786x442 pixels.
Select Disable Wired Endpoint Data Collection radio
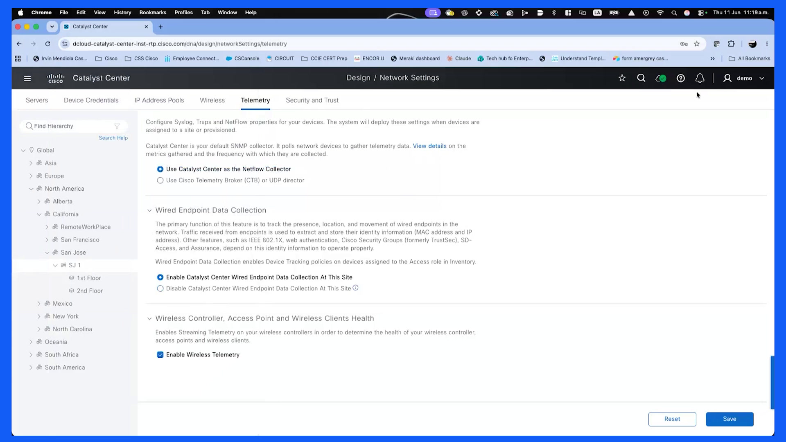tap(160, 289)
